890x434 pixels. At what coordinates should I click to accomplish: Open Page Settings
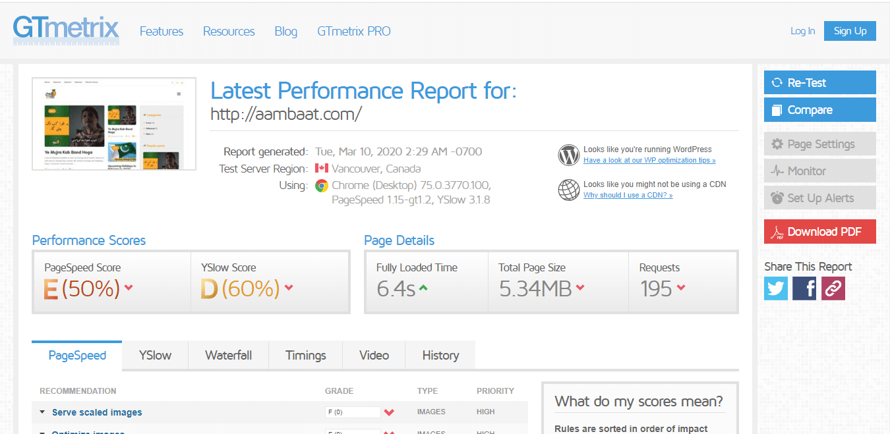click(x=819, y=144)
